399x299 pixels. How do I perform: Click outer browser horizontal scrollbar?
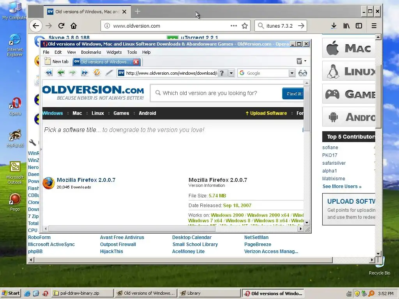(183, 260)
